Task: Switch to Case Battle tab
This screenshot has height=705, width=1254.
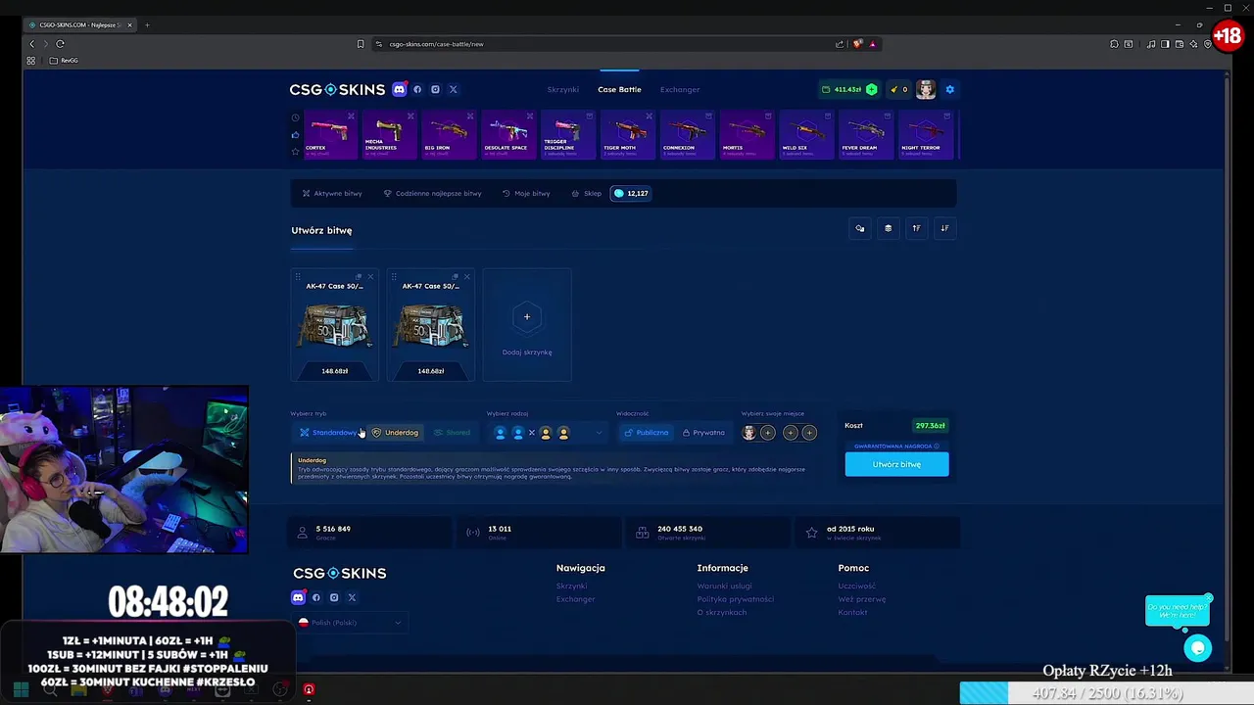Action: click(619, 89)
